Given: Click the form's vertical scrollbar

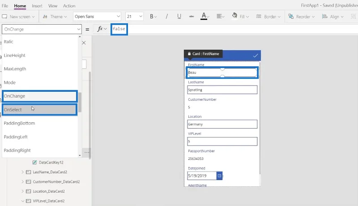Looking at the screenshot, I should [260, 118].
